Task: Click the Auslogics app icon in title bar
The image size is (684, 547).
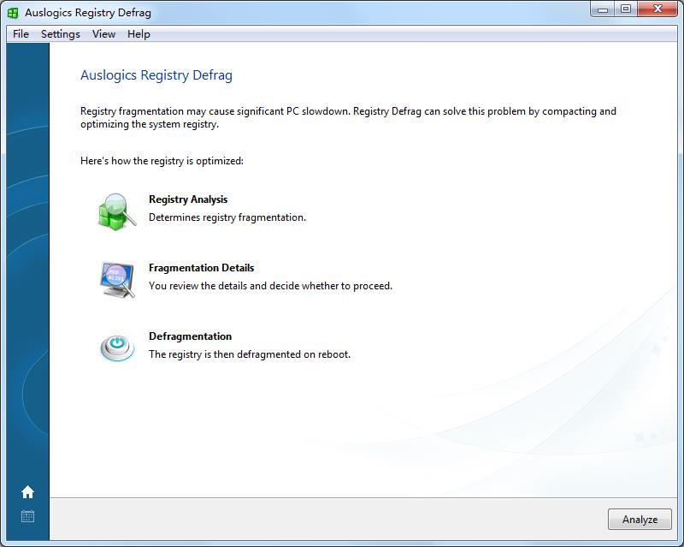Action: 13,13
